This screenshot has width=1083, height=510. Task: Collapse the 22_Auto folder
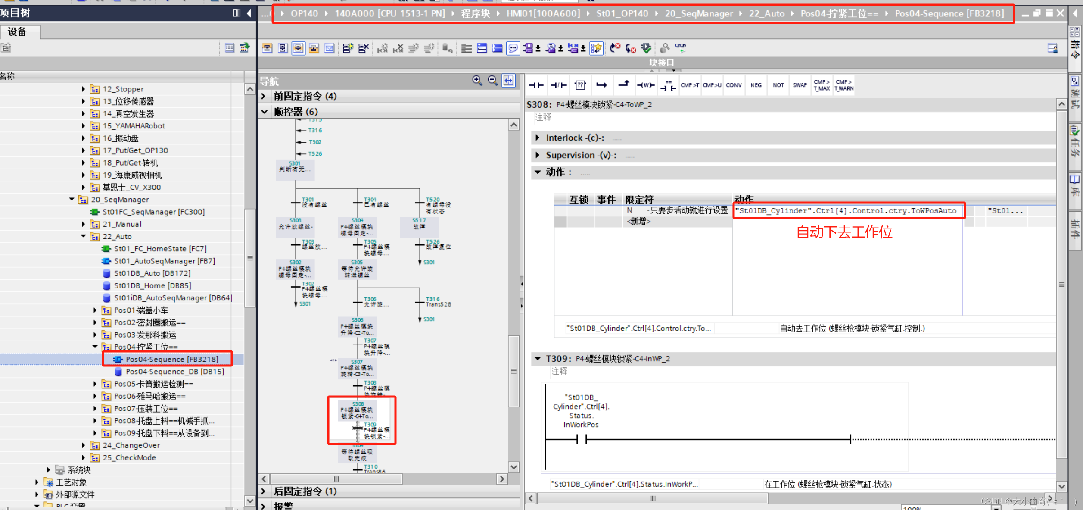click(x=84, y=236)
